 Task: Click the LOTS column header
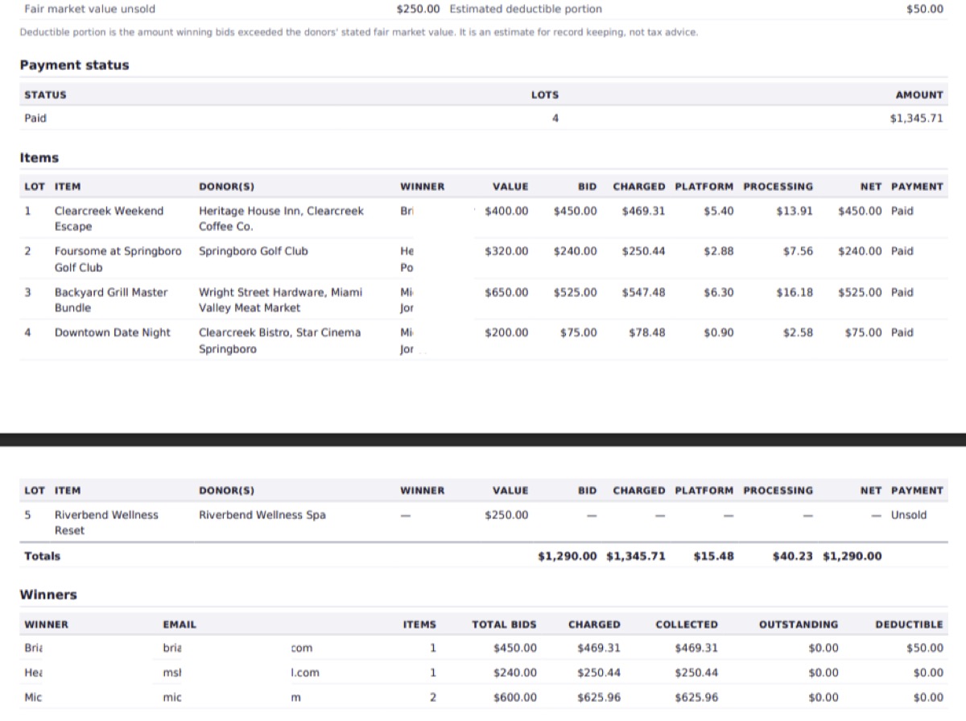tap(545, 95)
